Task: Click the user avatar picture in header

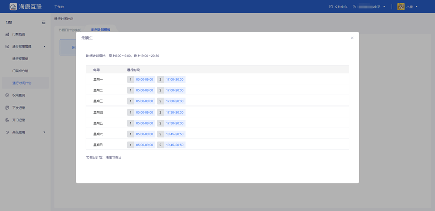Action: tap(401, 7)
